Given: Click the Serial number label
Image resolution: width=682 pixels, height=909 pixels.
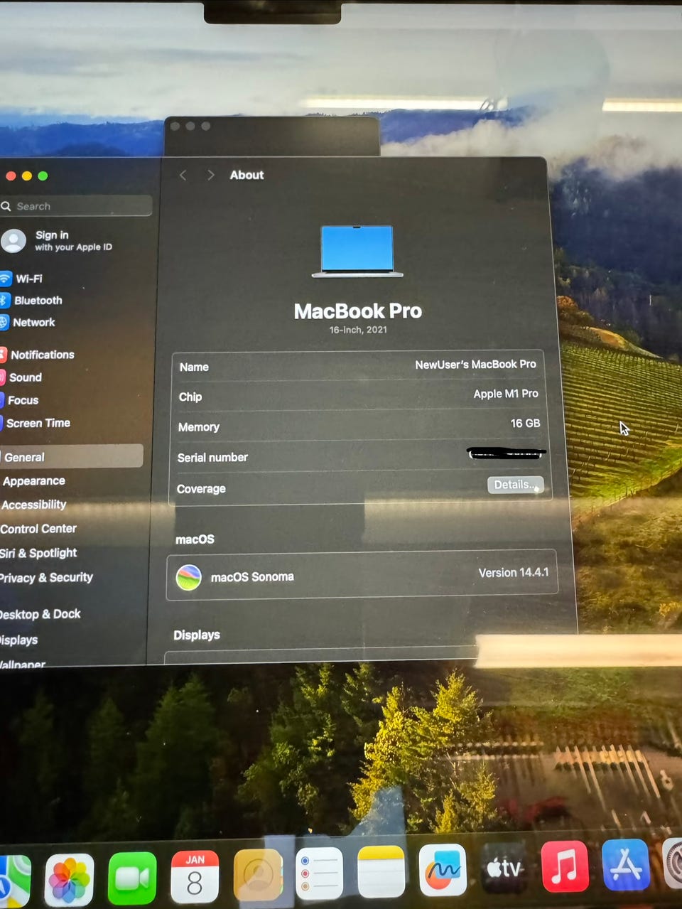Looking at the screenshot, I should (212, 458).
